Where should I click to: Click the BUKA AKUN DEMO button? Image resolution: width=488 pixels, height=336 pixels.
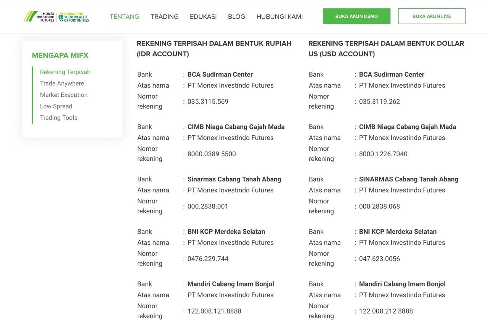357,16
